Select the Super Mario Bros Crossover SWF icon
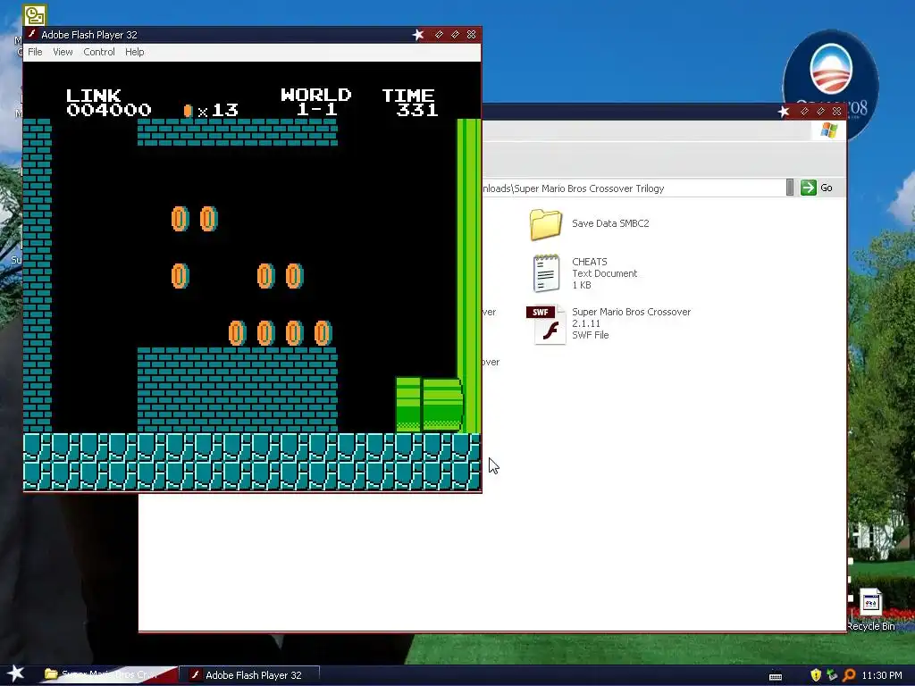915x686 pixels. coord(546,324)
